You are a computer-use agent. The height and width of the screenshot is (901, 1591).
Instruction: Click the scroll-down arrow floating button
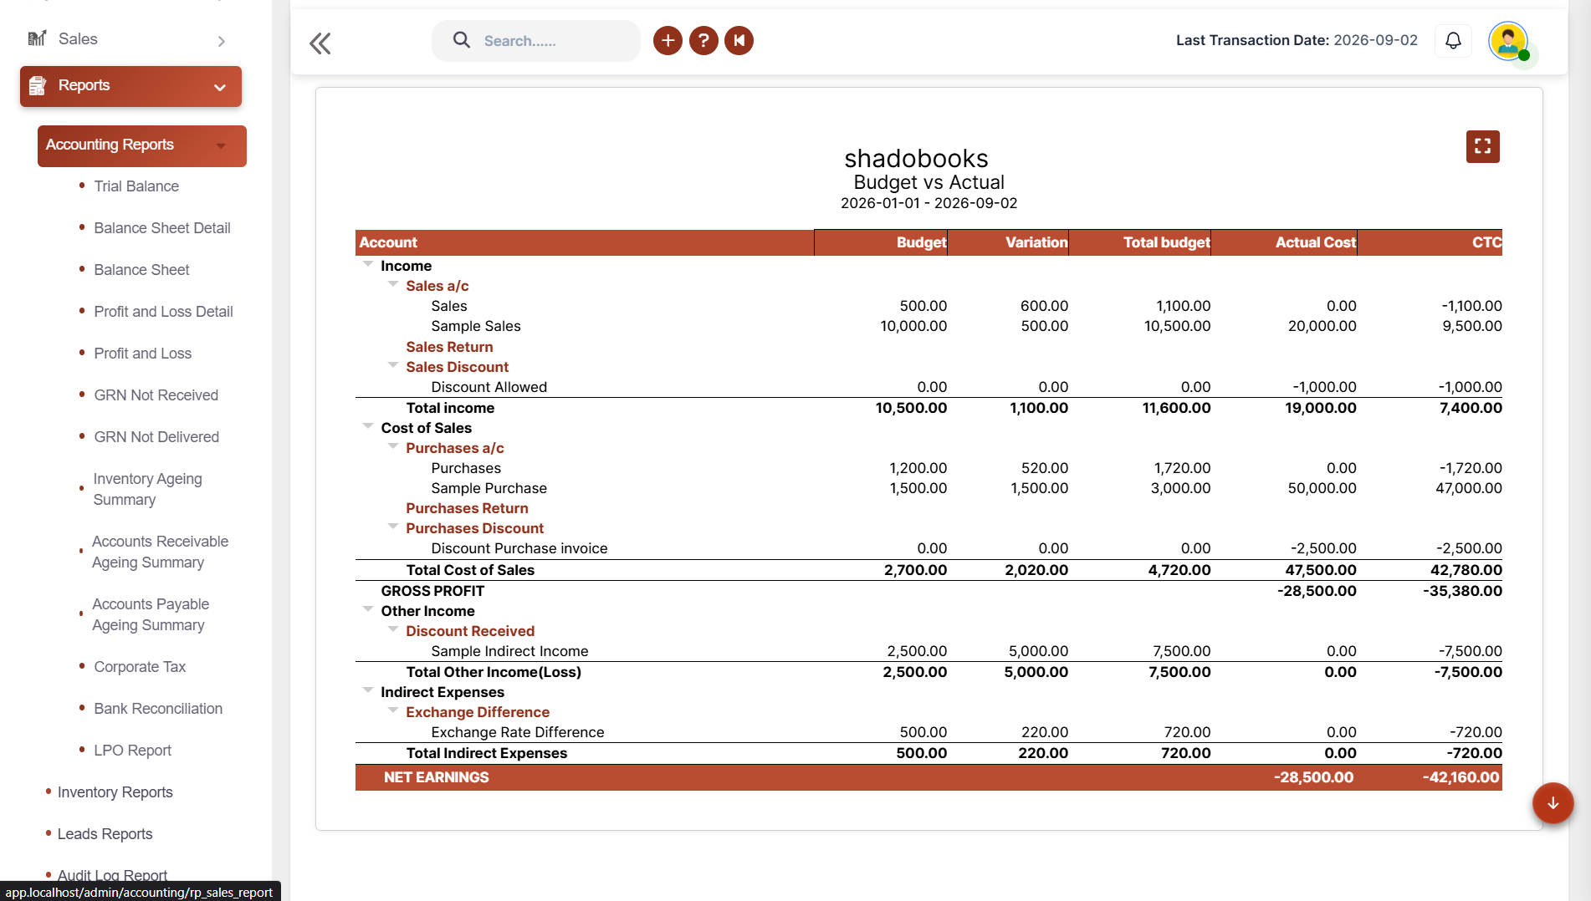click(x=1553, y=803)
